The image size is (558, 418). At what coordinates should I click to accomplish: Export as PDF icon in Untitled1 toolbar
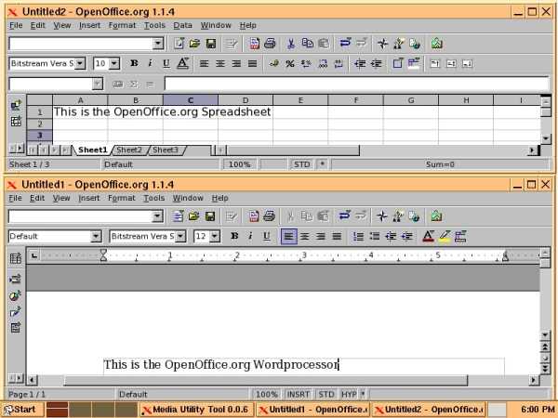tap(254, 216)
